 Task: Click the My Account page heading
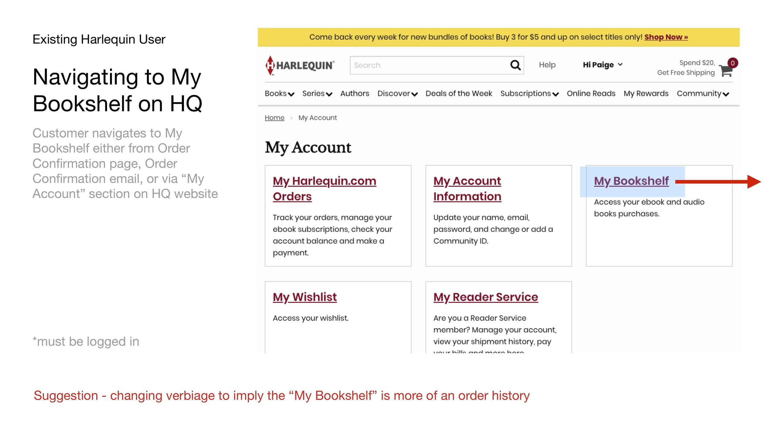point(308,147)
